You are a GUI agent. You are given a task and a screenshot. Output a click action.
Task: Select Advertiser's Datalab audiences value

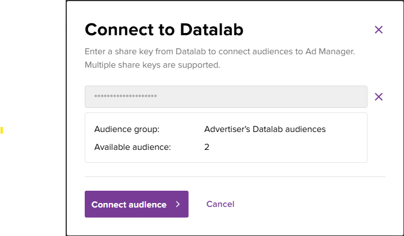tap(265, 129)
